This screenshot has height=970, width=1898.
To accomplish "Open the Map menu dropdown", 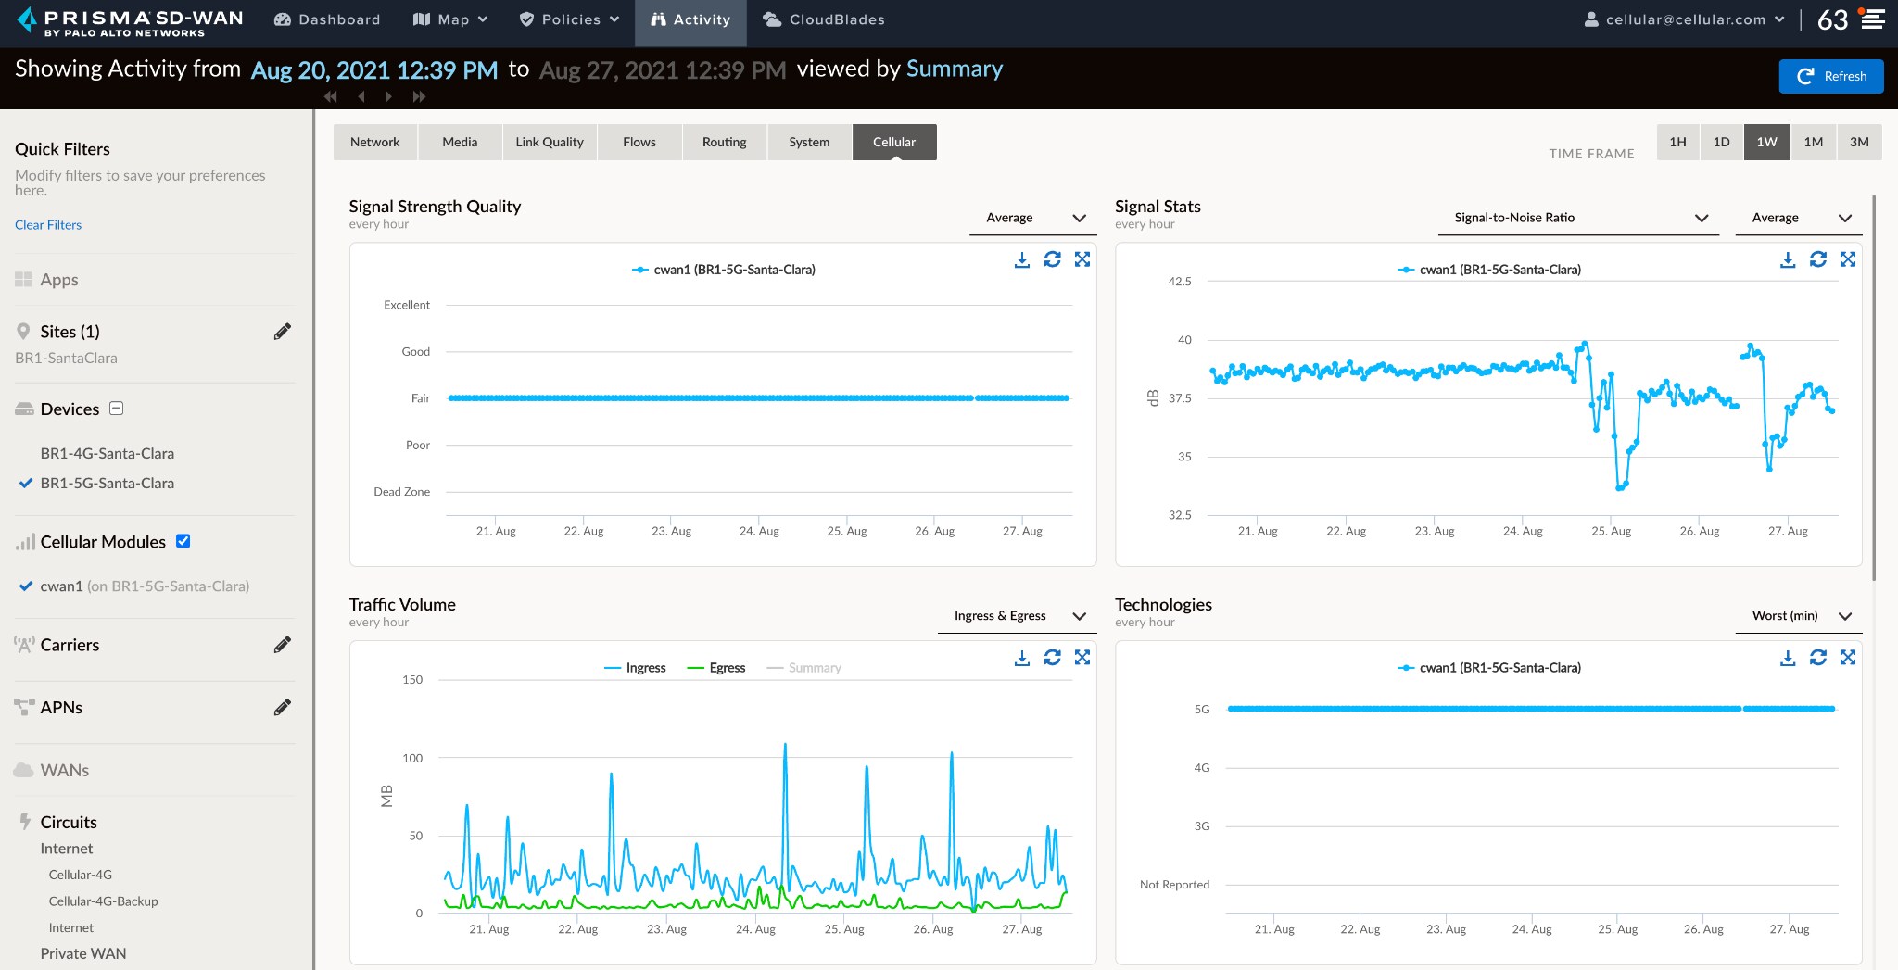I will (450, 19).
